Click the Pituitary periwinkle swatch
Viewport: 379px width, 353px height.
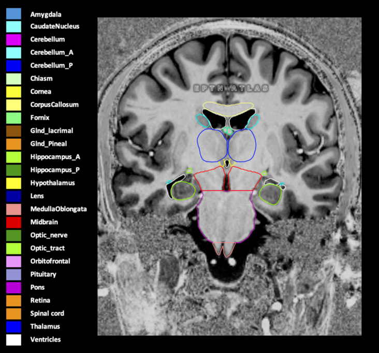[x=13, y=274]
